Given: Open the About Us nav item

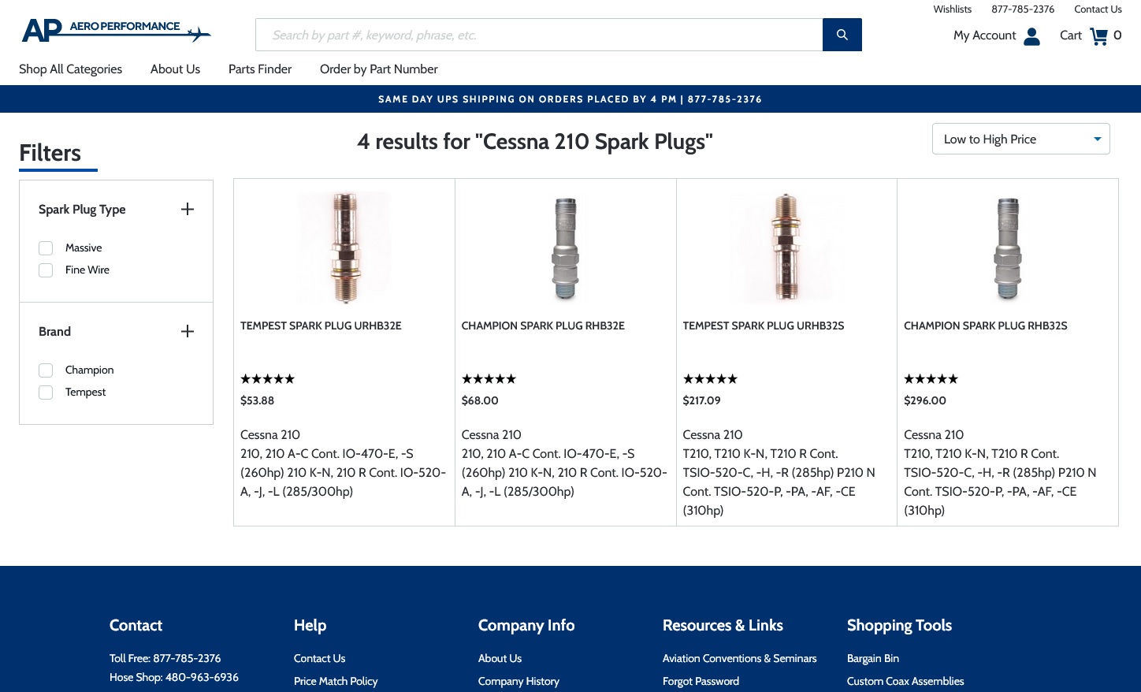Looking at the screenshot, I should (x=175, y=69).
